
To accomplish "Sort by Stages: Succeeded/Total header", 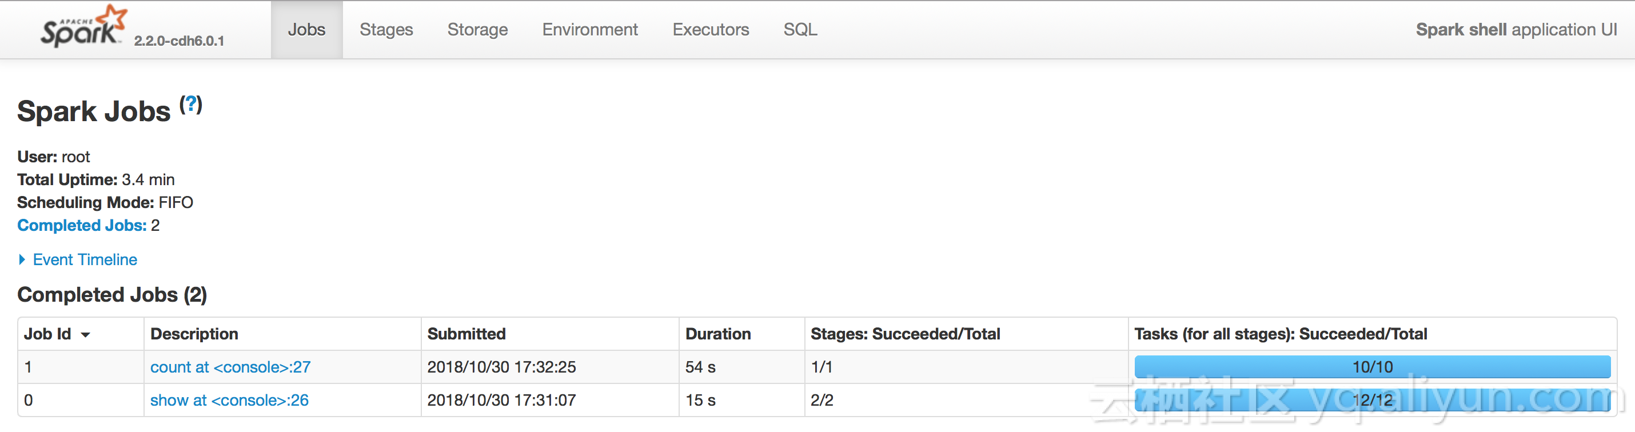I will [905, 334].
